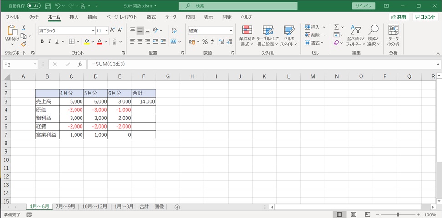442x219 pixels.
Task: Toggle italic formatting
Action: [50, 41]
